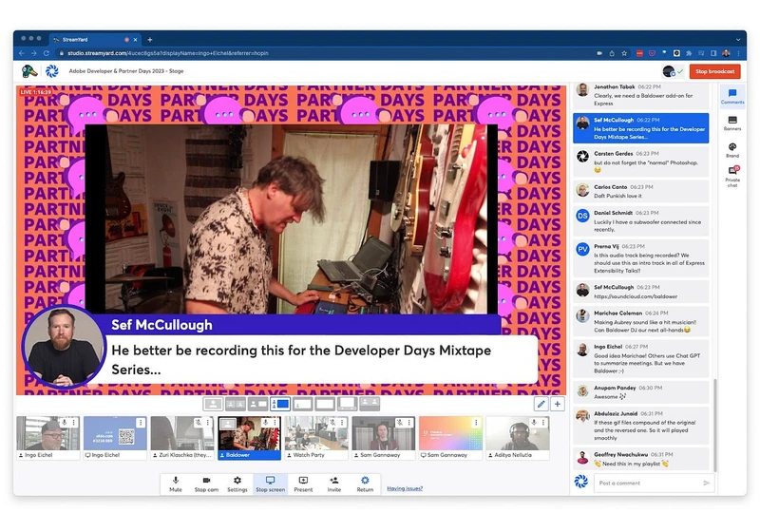This screenshot has height=532, width=760.
Task: Toggle muted mic on Zuri Klaschka thumbnail
Action: [x=199, y=423]
